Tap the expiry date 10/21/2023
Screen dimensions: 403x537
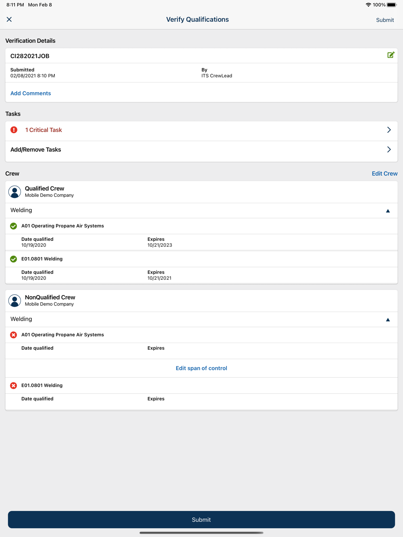point(160,245)
